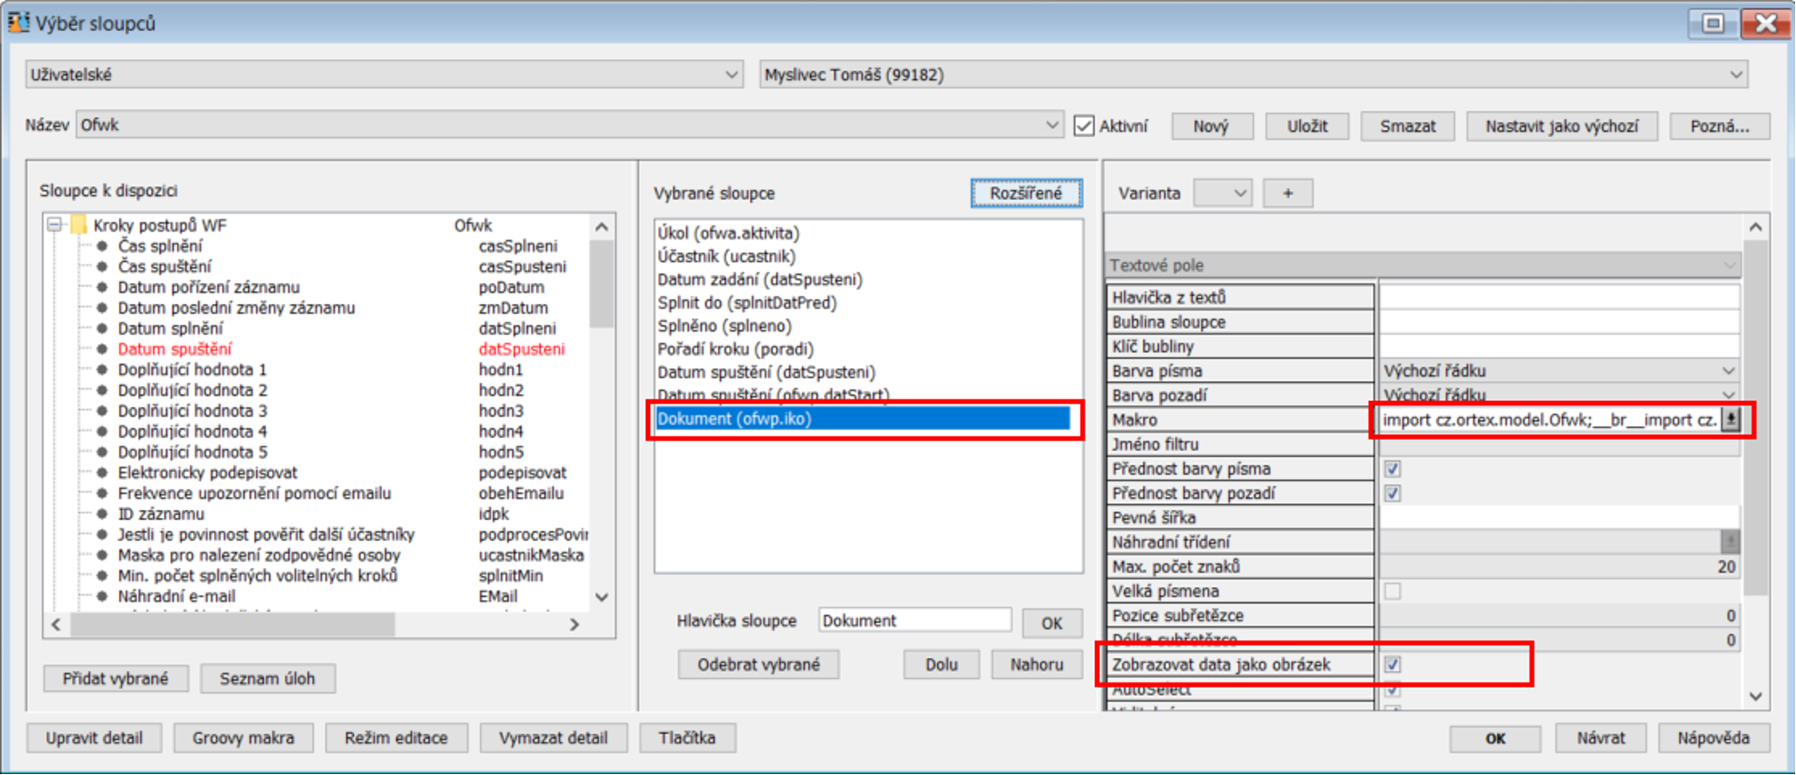Click the Rozšířené button
1796x775 pixels.
click(x=1025, y=193)
